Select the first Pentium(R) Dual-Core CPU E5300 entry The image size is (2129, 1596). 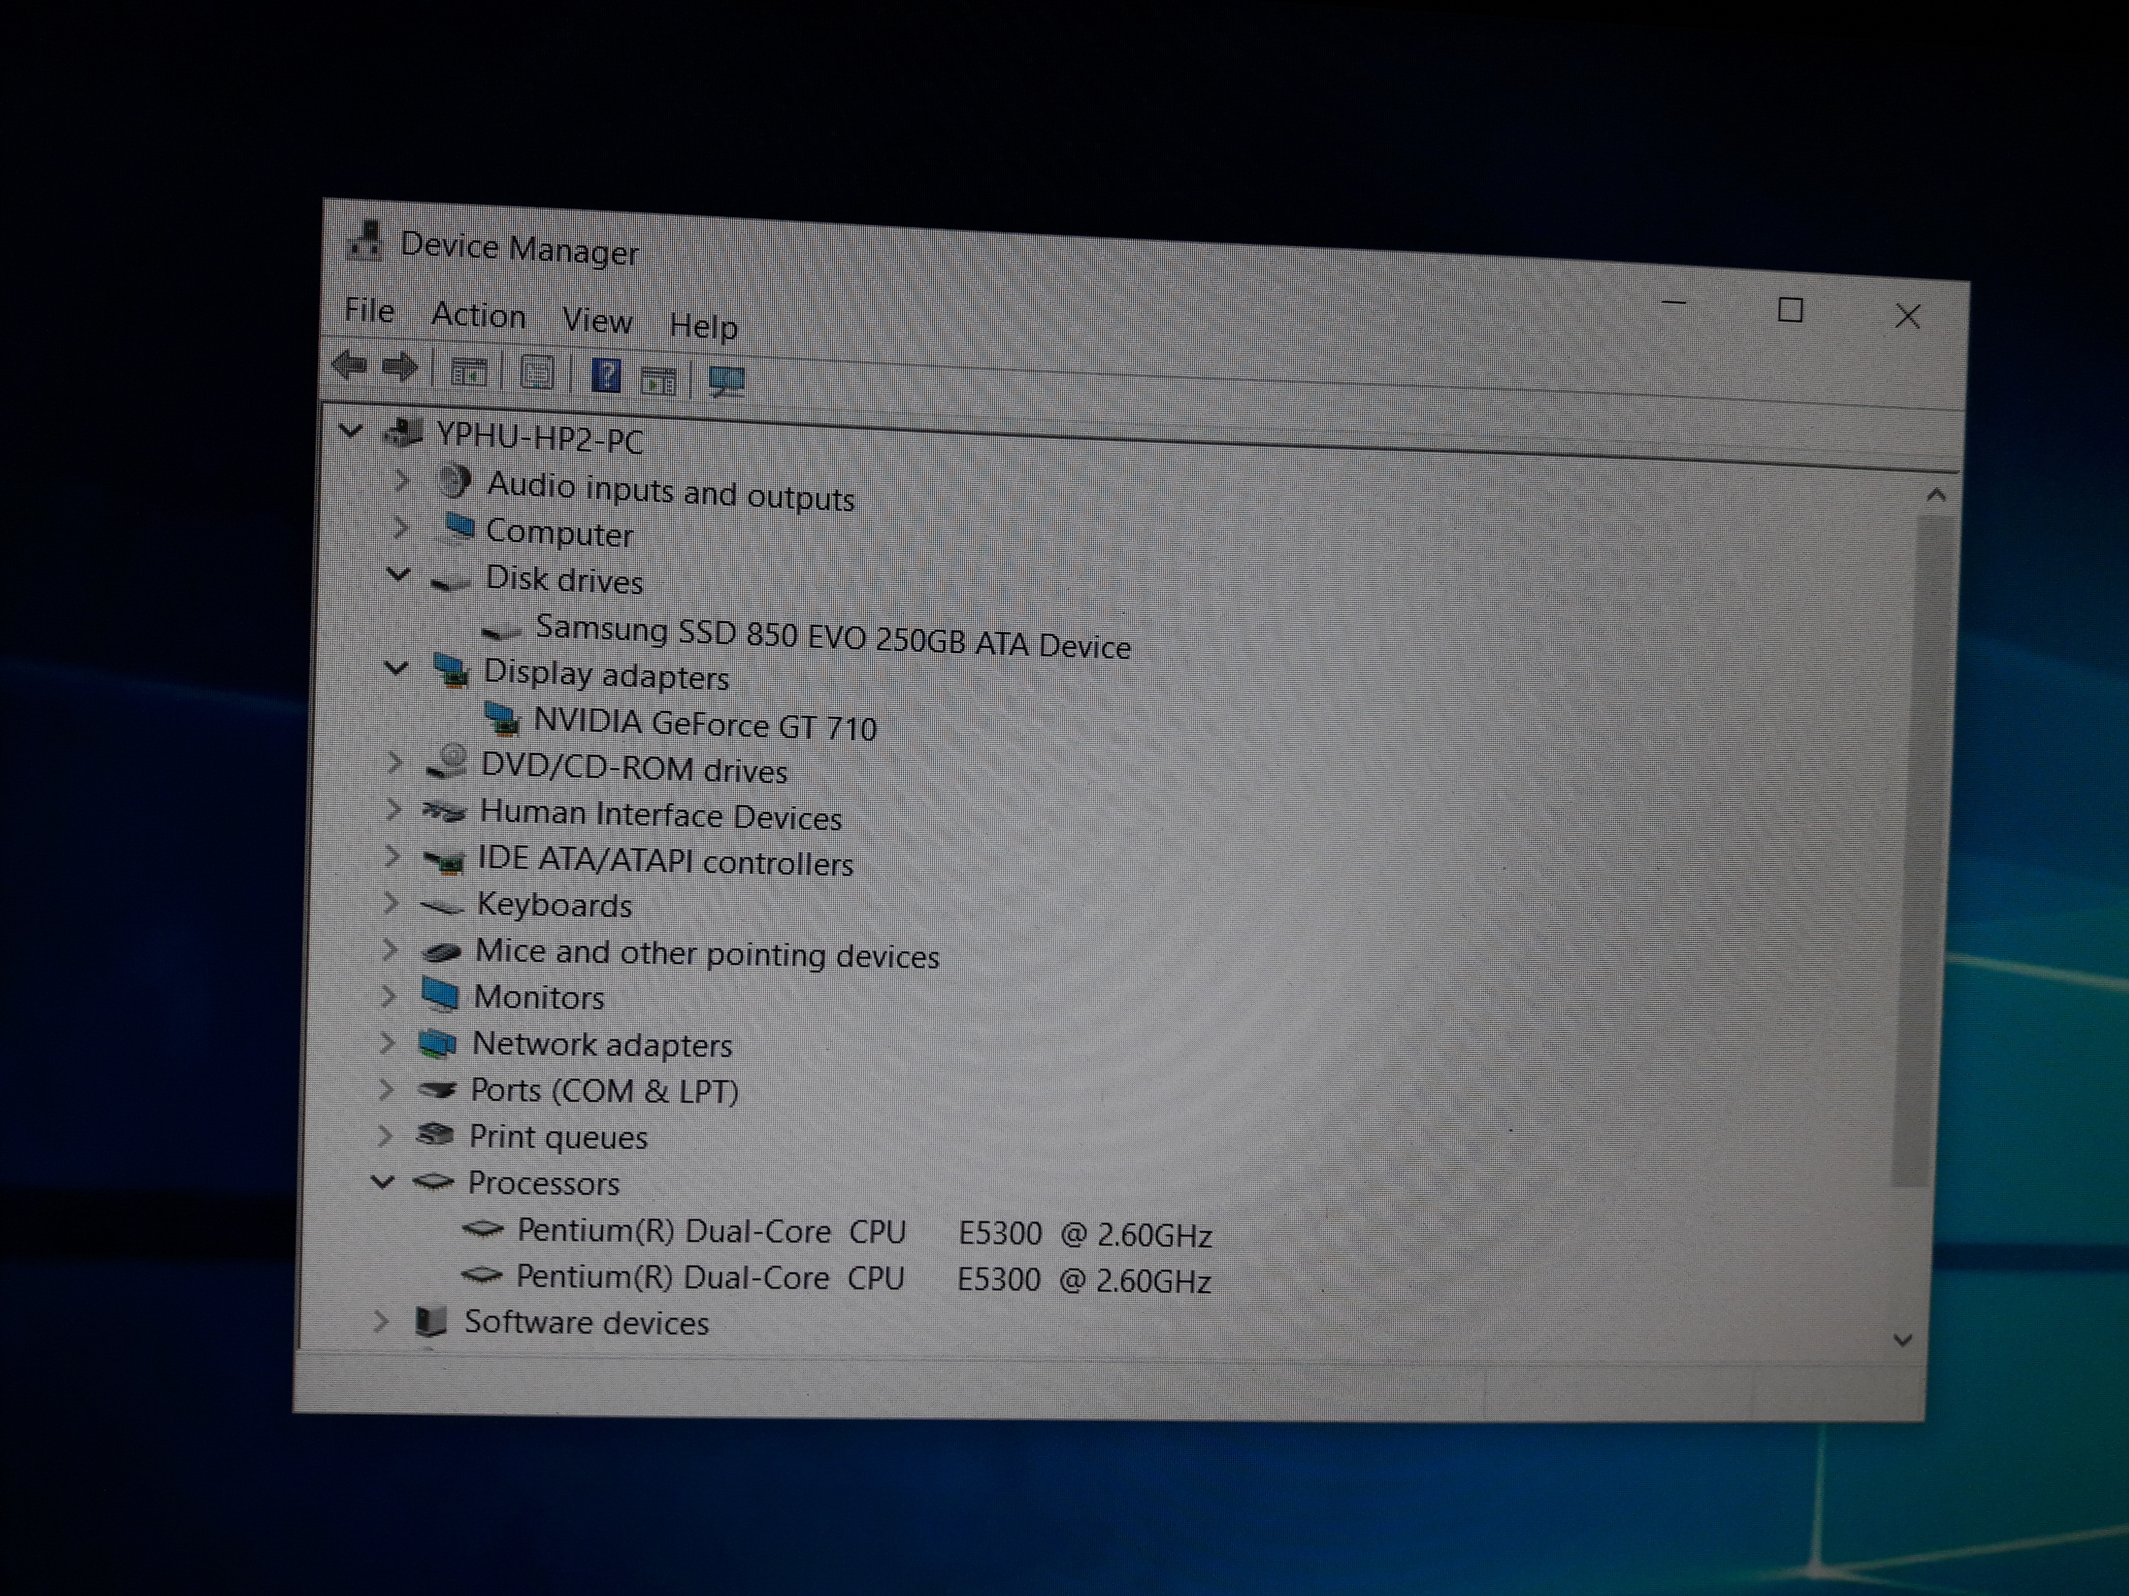(864, 1233)
